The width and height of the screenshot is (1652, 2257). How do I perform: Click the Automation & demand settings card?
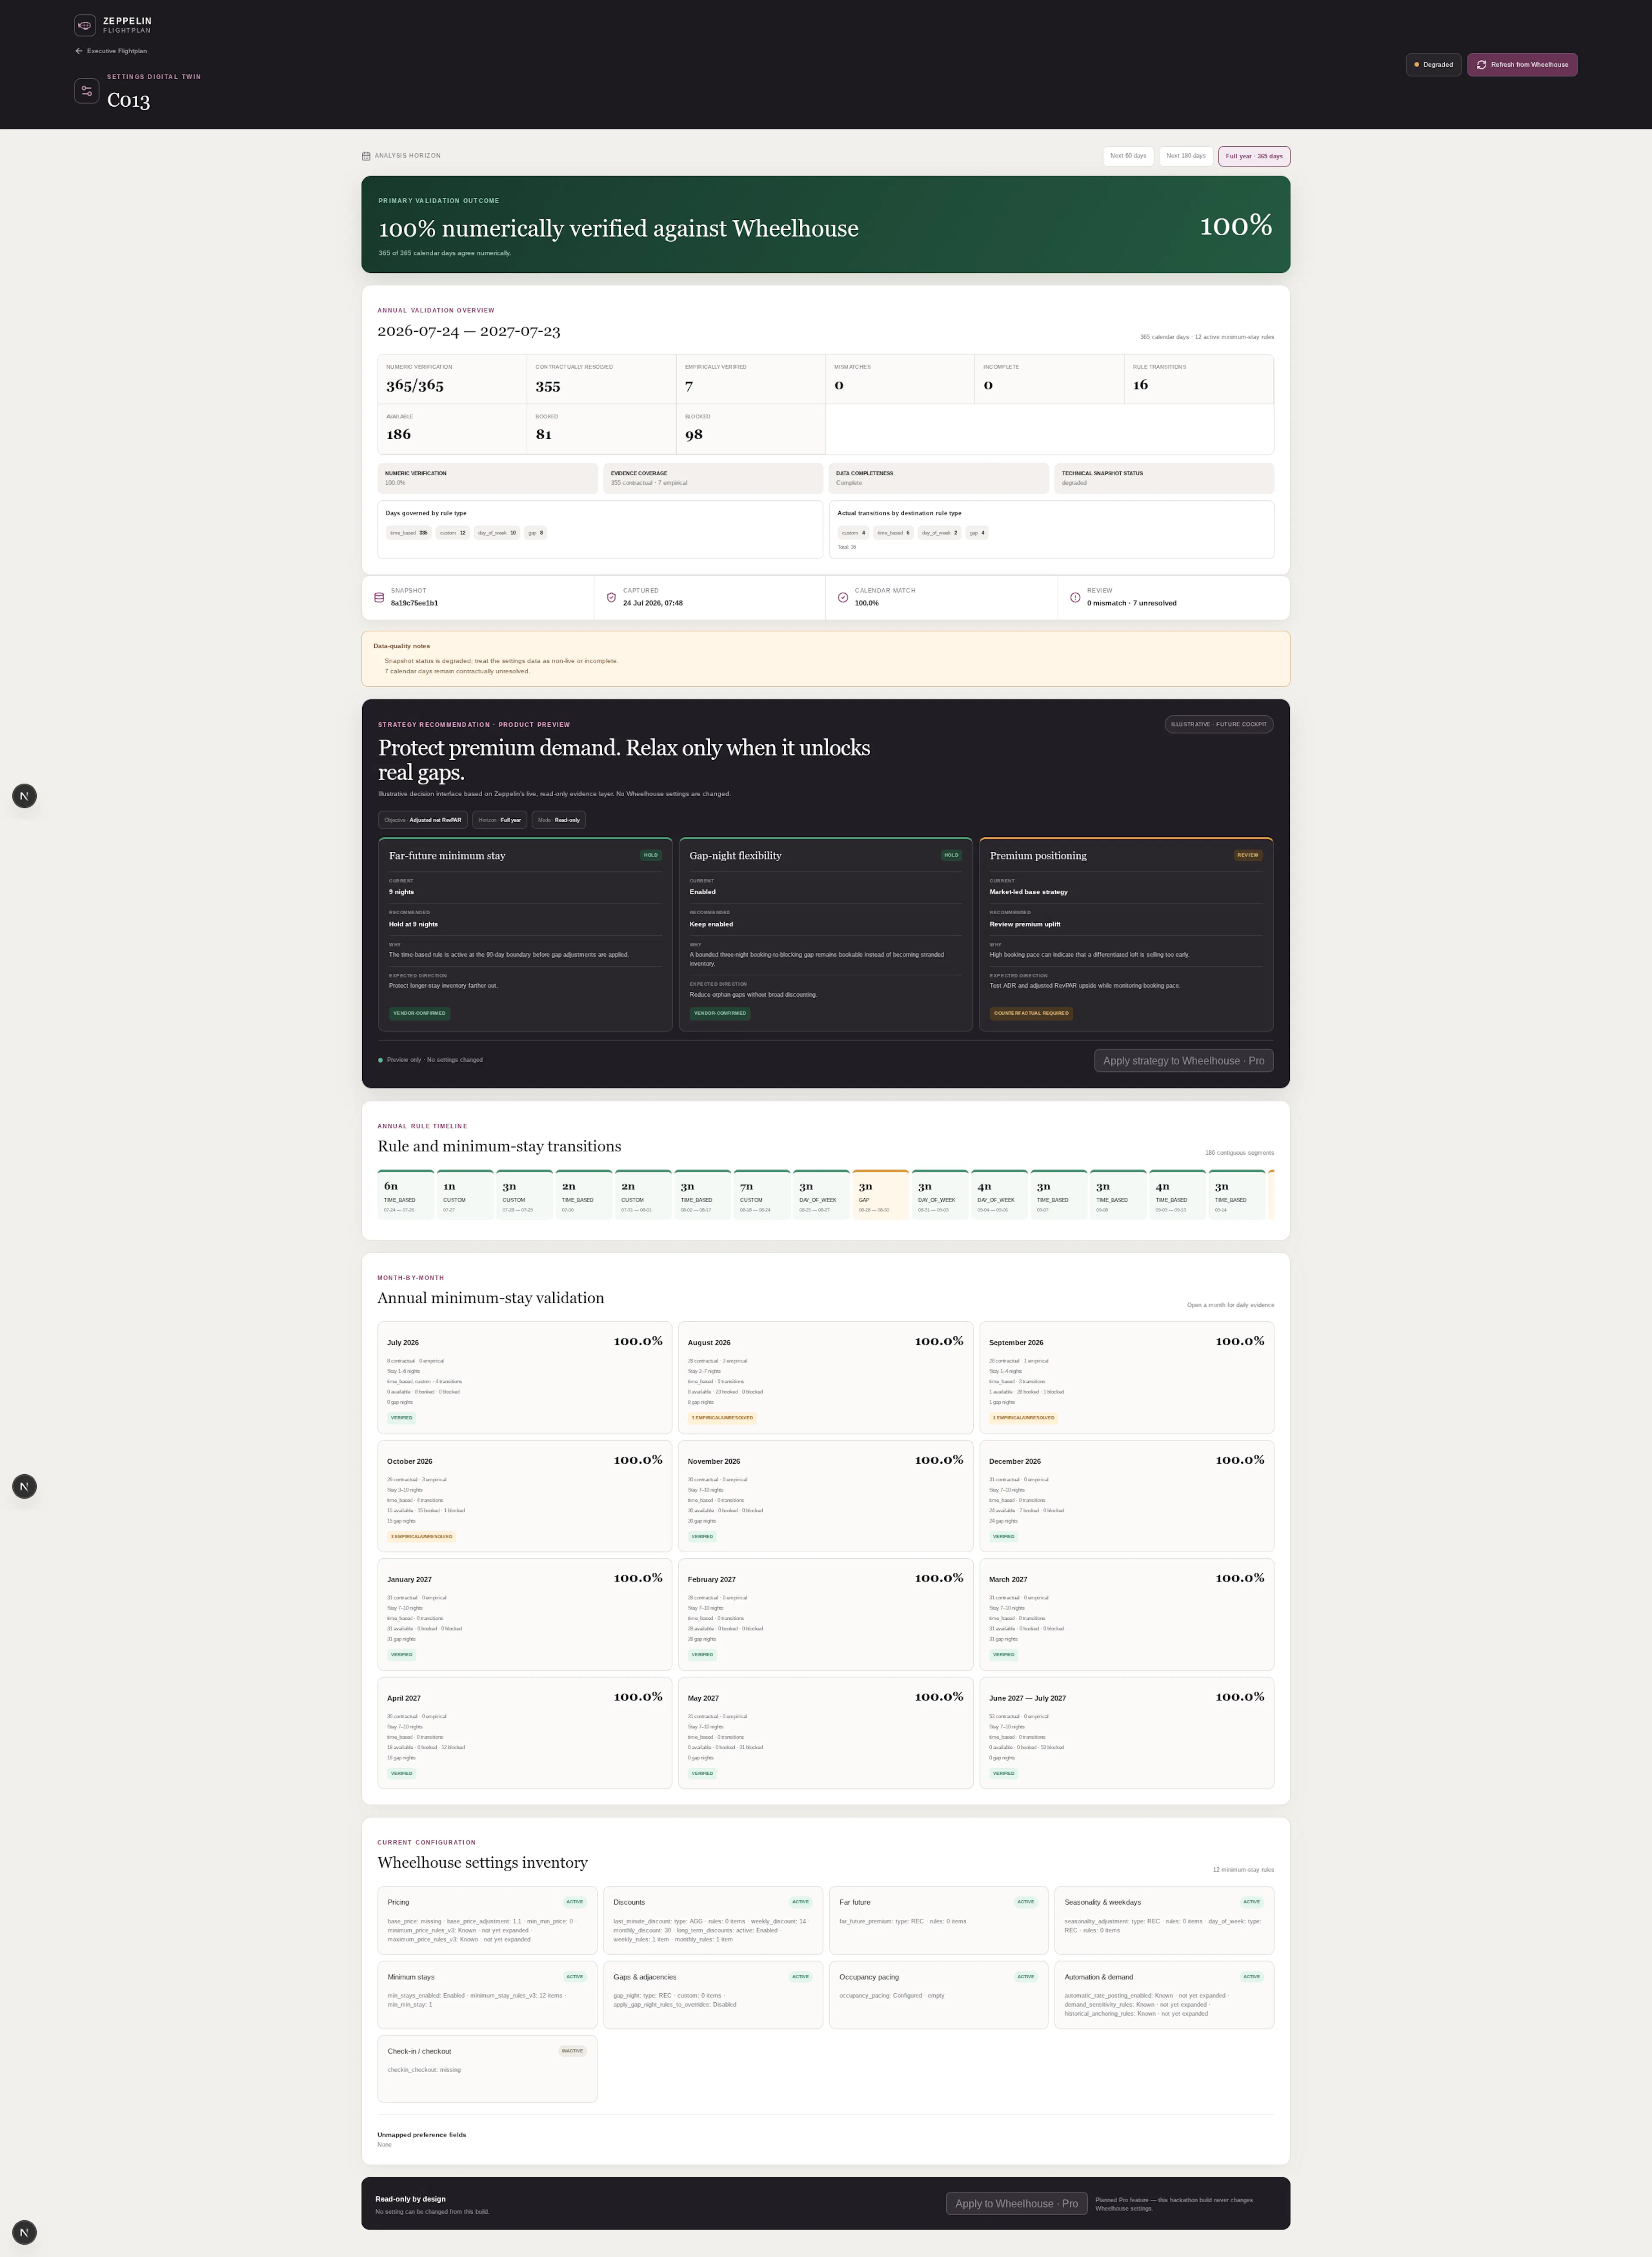(1164, 1995)
